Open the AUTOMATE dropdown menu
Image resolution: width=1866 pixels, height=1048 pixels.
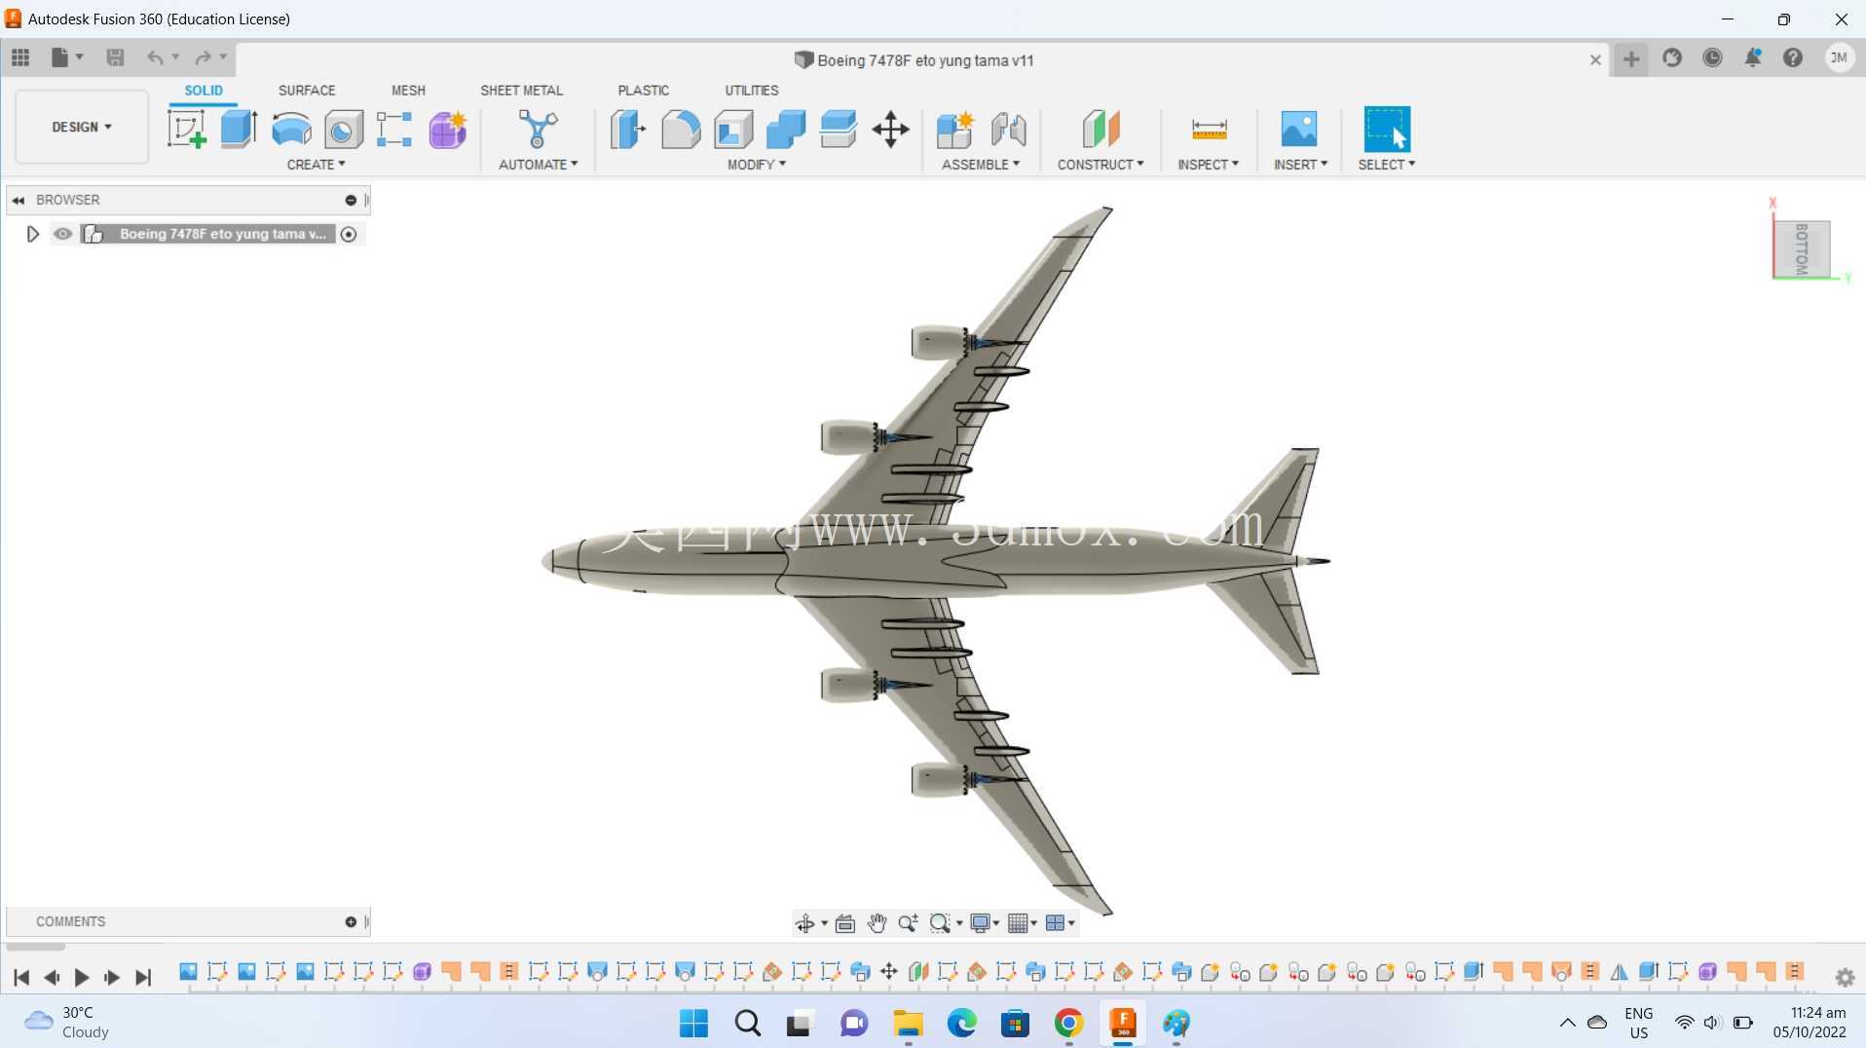click(x=538, y=165)
